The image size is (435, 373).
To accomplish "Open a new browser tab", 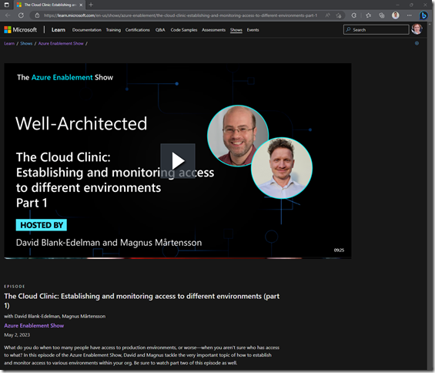I will point(91,5).
